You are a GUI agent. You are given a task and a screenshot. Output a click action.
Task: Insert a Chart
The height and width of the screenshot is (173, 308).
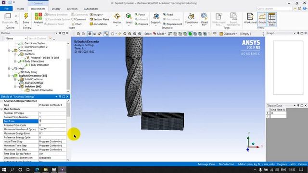[77, 24]
